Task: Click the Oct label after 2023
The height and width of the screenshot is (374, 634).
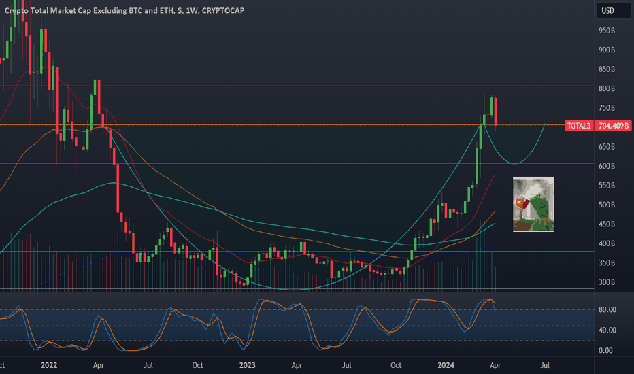Action: pos(396,365)
